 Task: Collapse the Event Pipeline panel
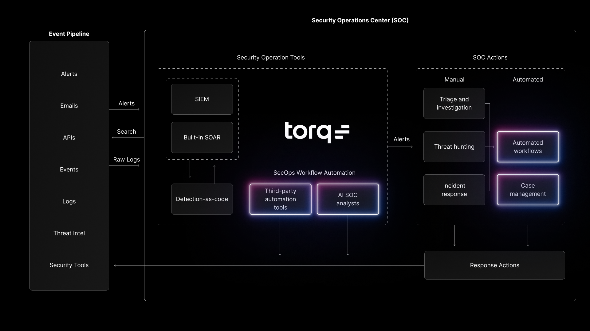click(x=69, y=34)
